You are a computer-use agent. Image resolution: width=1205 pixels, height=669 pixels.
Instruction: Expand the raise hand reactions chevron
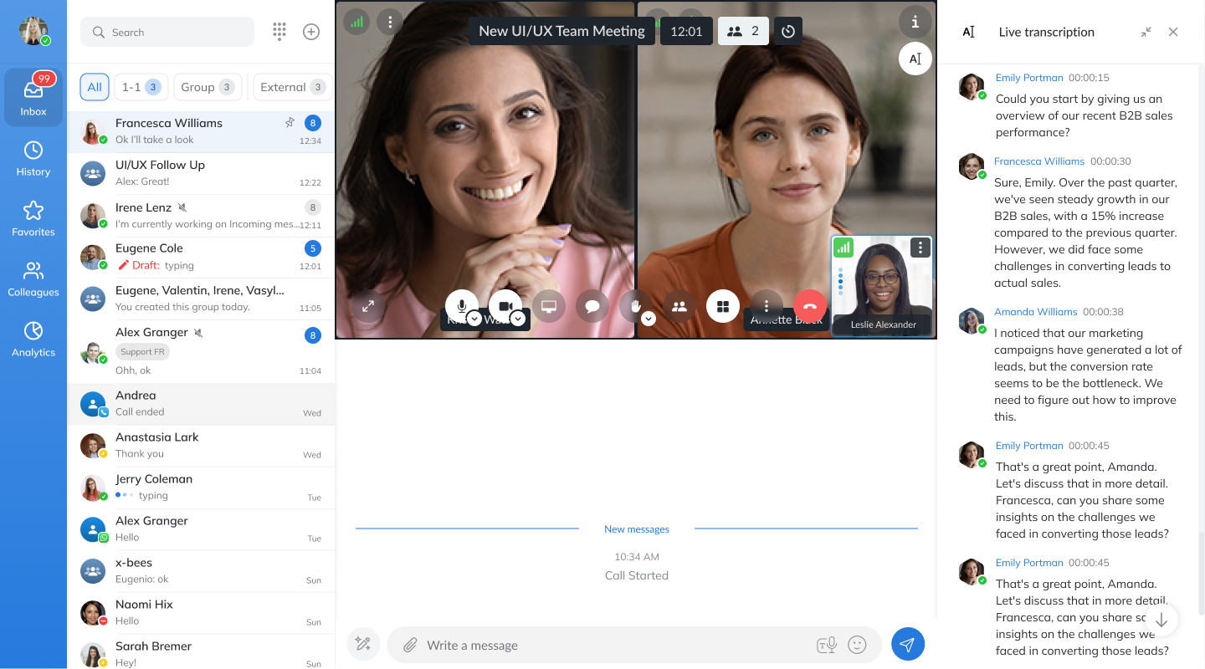coord(649,319)
